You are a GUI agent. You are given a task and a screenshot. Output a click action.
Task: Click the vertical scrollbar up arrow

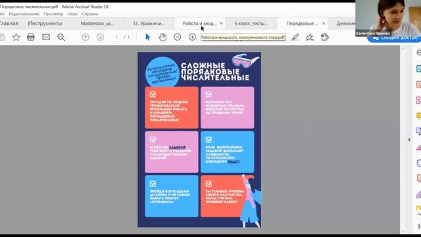pos(403,49)
